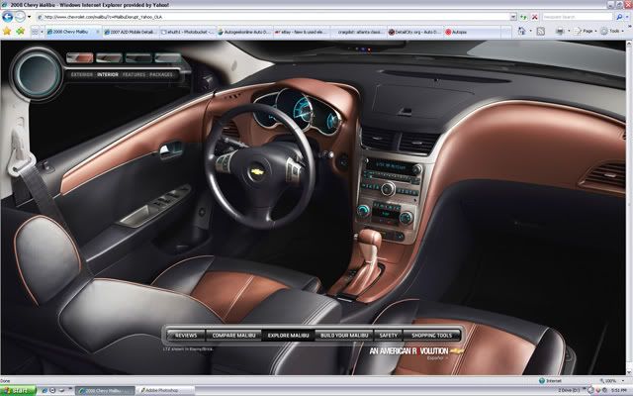Click the EXPLORE MALIBU button
This screenshot has height=396, width=633.
coord(288,336)
